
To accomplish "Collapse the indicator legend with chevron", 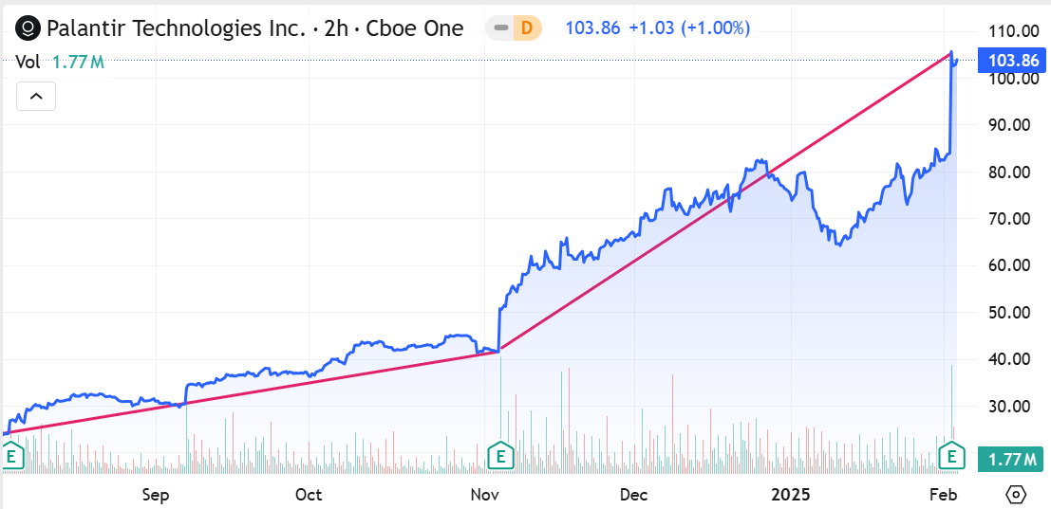I will tap(36, 96).
